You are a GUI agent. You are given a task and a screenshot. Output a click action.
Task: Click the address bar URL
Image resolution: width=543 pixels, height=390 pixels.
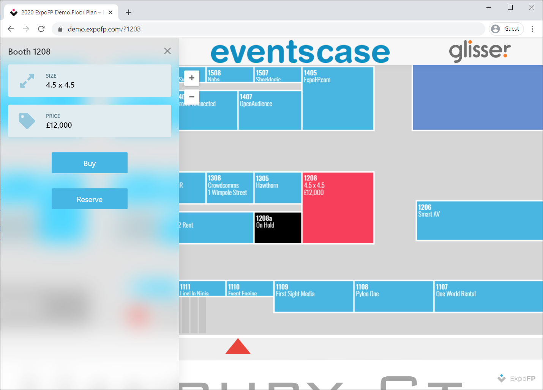[x=104, y=29]
